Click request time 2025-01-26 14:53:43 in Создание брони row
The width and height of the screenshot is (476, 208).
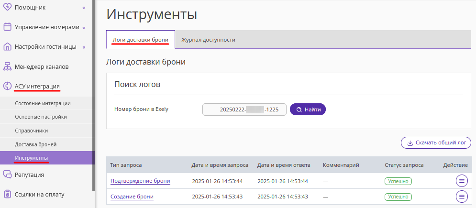[x=217, y=197]
